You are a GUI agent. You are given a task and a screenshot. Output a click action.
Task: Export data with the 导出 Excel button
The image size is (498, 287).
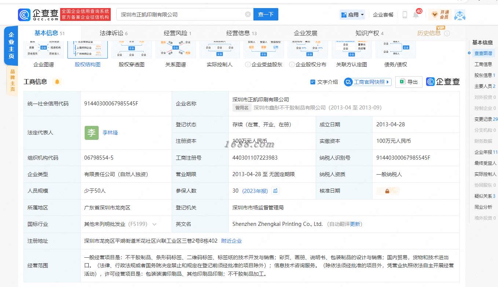(x=409, y=82)
